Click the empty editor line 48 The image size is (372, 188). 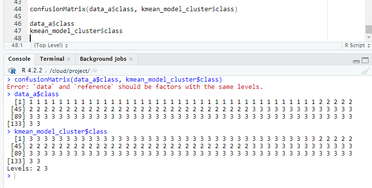pyautogui.click(x=178, y=38)
